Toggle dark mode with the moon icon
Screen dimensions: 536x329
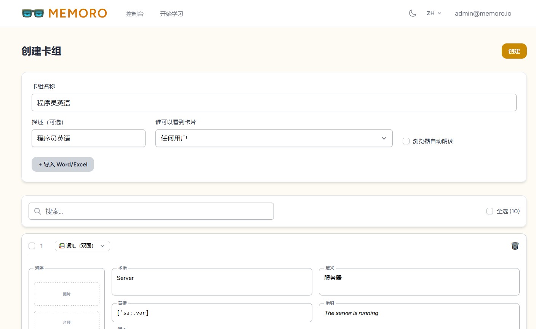point(412,13)
